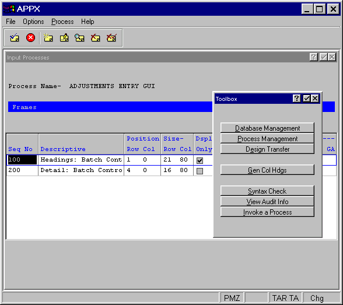This screenshot has width=343, height=305.
Task: Click the delete-with-pencil toolbar icon next to the delete icon
Action: [111, 38]
